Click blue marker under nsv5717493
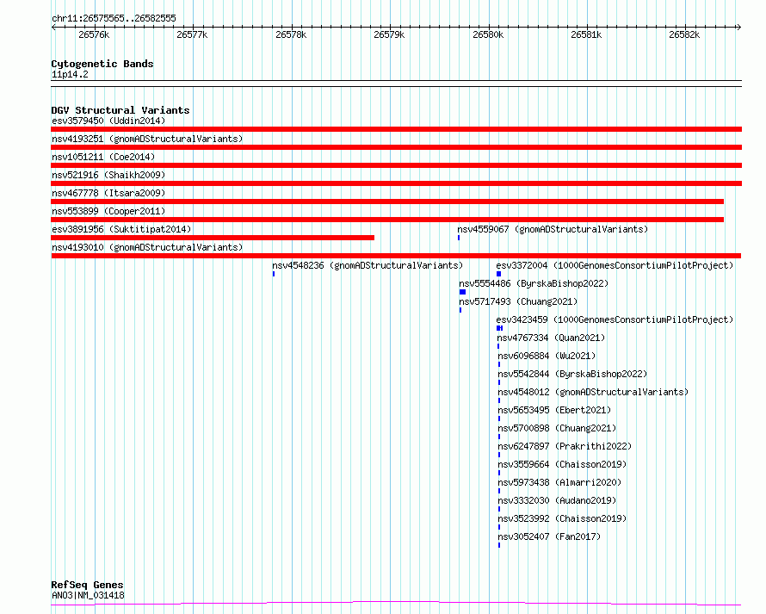This screenshot has width=766, height=614. tap(460, 310)
